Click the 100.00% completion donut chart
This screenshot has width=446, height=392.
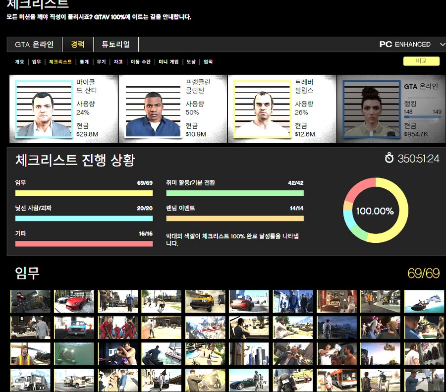(x=375, y=210)
